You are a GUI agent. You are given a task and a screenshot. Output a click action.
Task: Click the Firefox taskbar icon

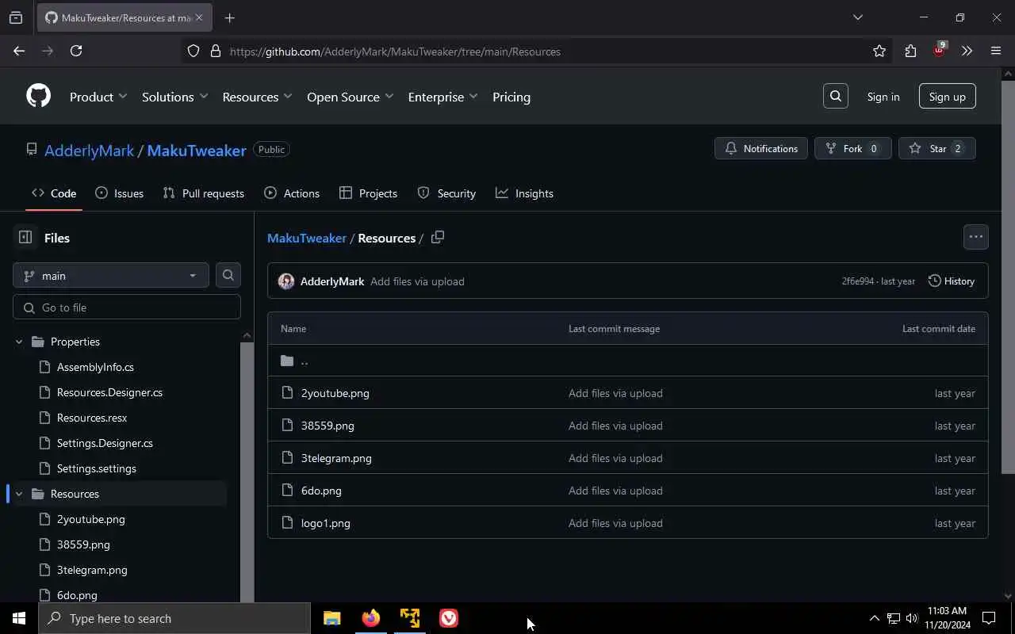(x=370, y=618)
